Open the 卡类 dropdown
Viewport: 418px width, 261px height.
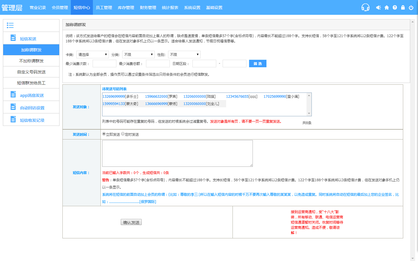point(93,55)
